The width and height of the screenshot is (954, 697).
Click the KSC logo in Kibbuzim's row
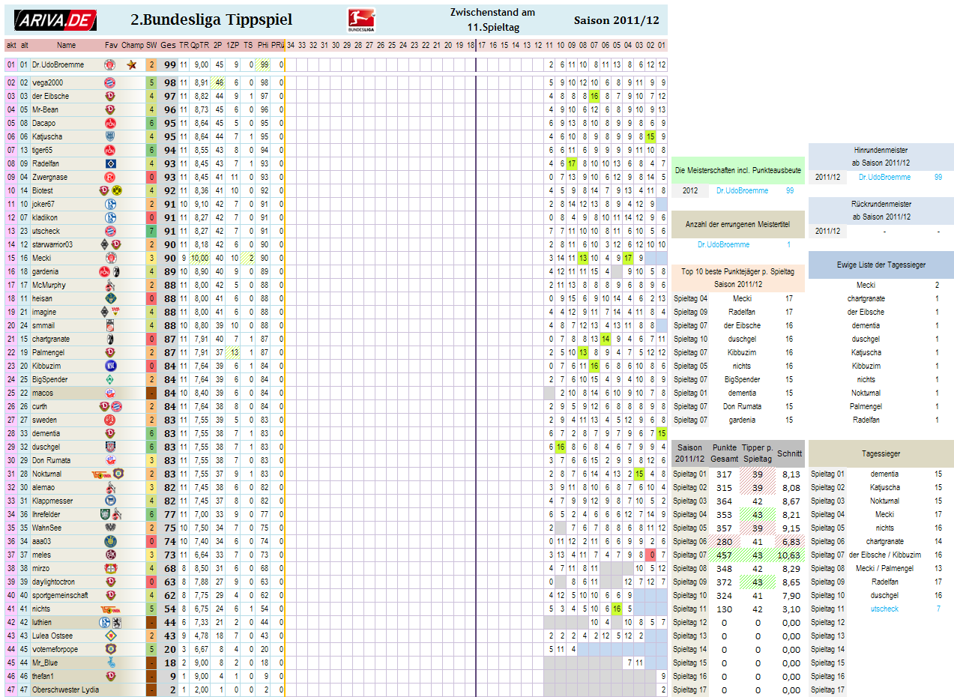[x=110, y=366]
